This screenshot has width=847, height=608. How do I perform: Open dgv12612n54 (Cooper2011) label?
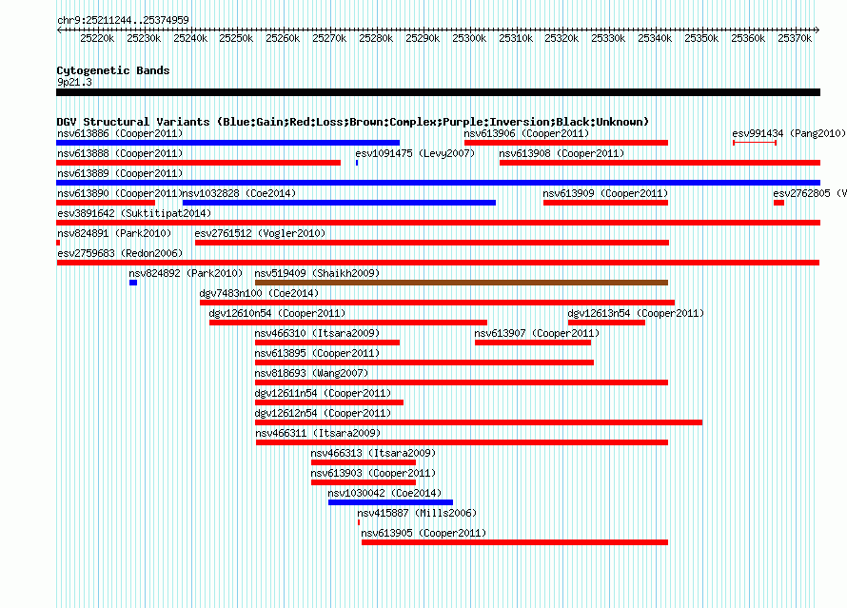[323, 413]
